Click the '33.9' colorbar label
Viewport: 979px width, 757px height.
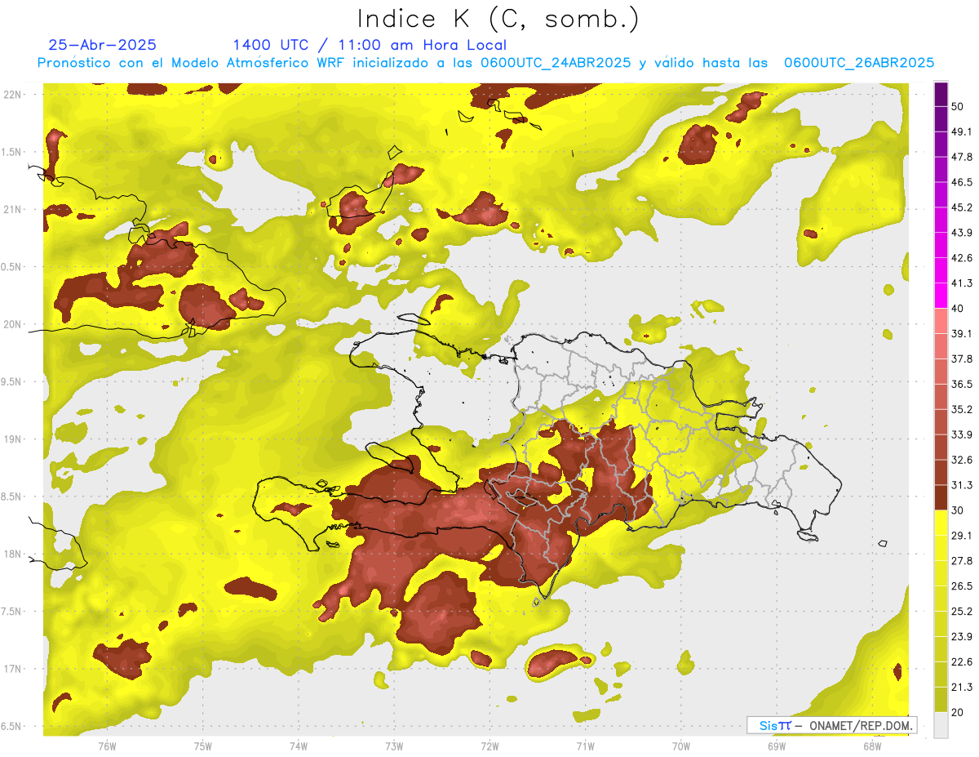[961, 434]
